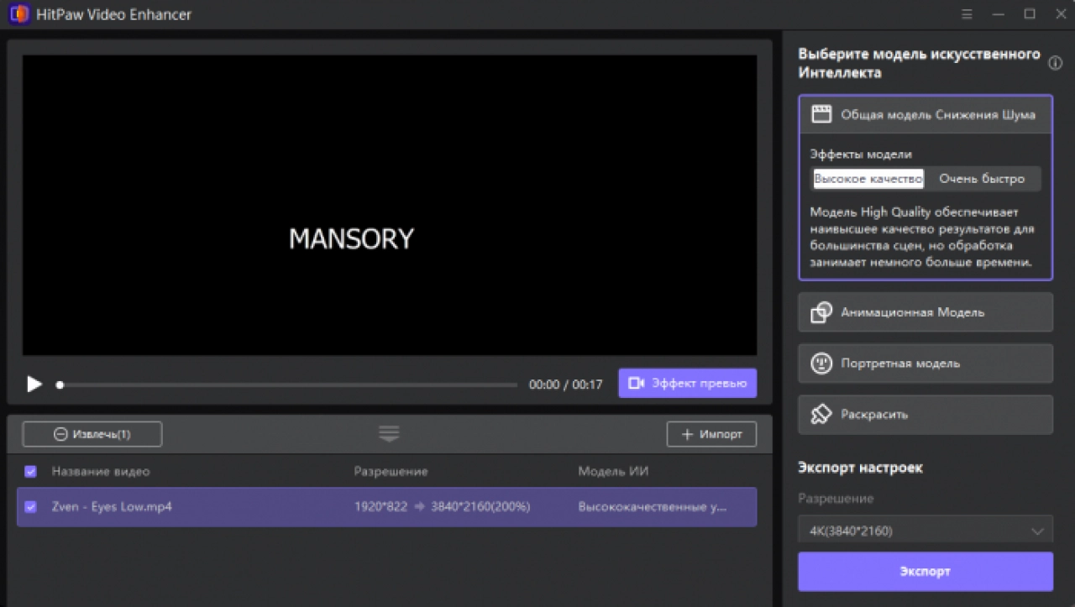
Task: Minimize the HitPaw window
Action: tap(998, 14)
